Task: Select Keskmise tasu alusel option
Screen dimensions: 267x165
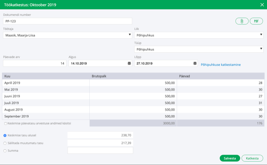Action: (5, 135)
